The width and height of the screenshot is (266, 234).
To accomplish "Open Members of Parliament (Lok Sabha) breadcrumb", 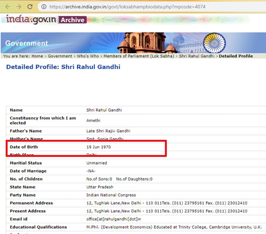I will pyautogui.click(x=139, y=56).
